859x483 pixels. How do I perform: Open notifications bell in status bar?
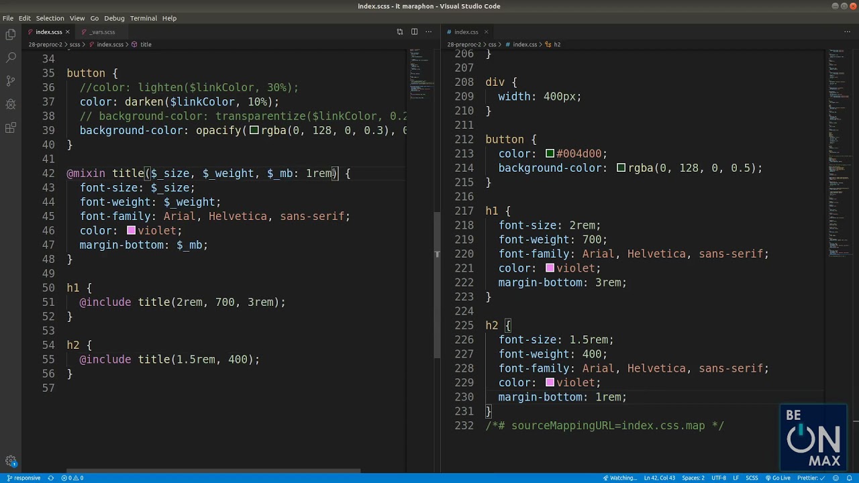(x=850, y=478)
